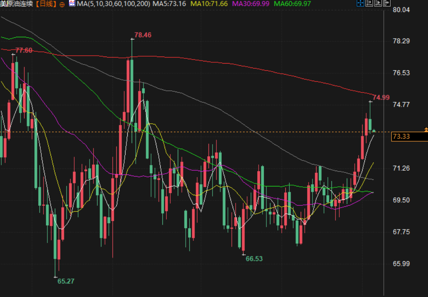Viewport: 428px width, 297px height.
Task: Open the 美原油连续 symbol selector
Action: coord(17,4)
